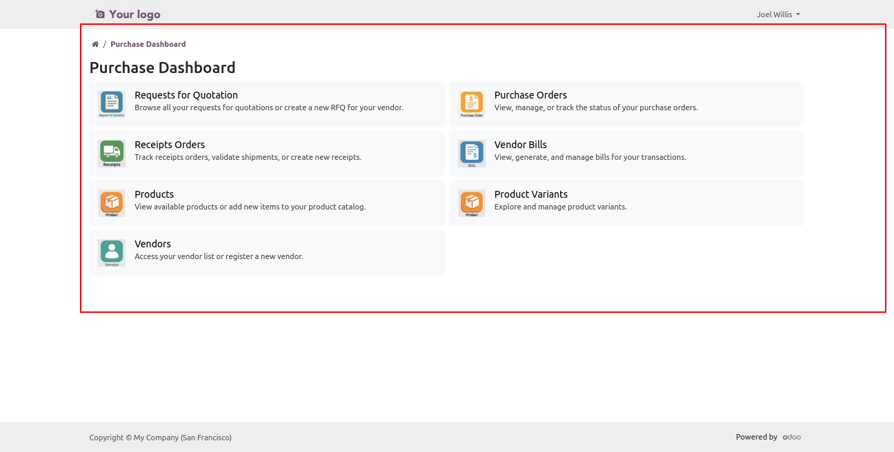Select the Receipts Orders heading

(x=170, y=145)
